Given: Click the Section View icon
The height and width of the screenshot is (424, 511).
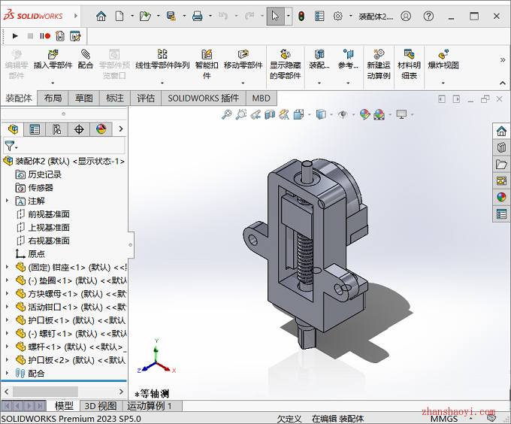Looking at the screenshot, I should (x=270, y=114).
